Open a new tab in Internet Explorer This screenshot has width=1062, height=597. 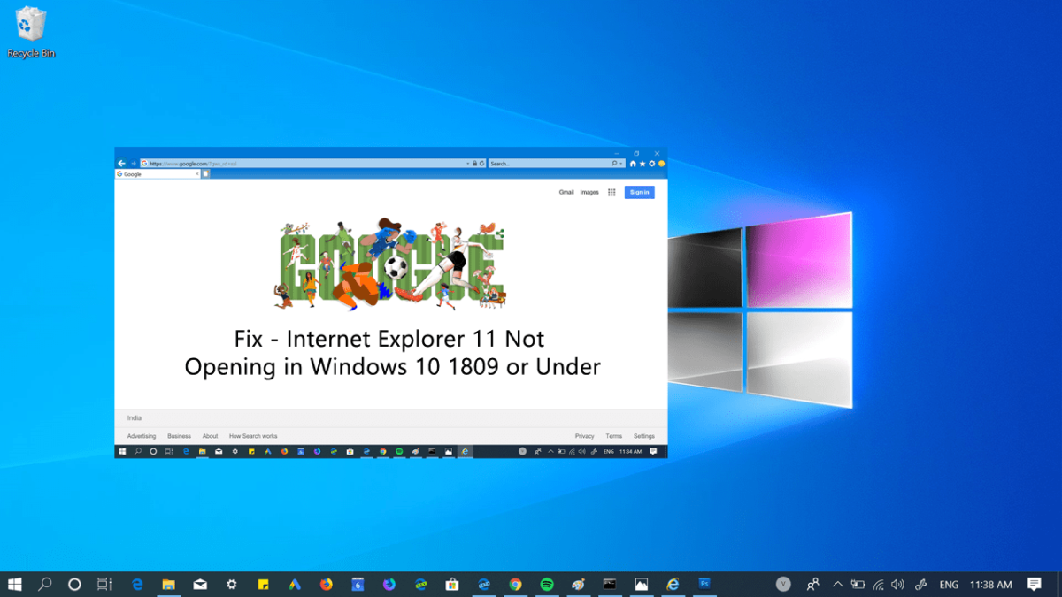click(x=205, y=173)
